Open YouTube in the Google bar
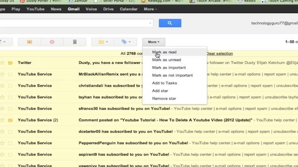 [35, 9]
